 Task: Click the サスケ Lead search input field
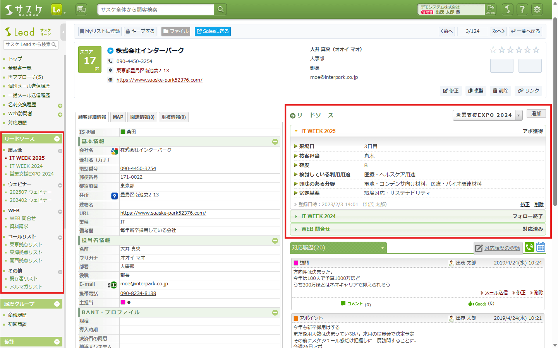(28, 44)
